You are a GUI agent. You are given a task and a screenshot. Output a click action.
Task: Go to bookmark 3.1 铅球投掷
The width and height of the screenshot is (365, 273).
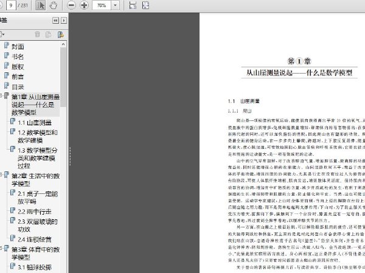tap(35, 267)
